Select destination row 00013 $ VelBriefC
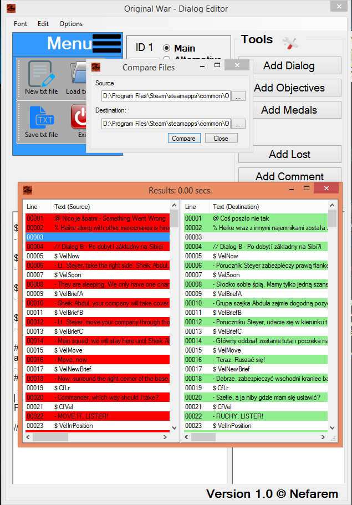 point(256,331)
